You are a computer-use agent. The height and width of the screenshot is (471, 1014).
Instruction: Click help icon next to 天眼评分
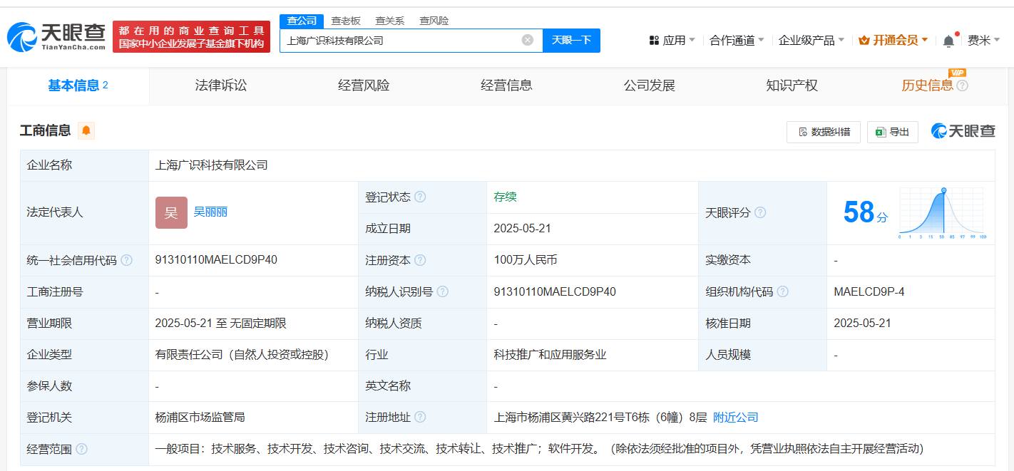pos(760,212)
